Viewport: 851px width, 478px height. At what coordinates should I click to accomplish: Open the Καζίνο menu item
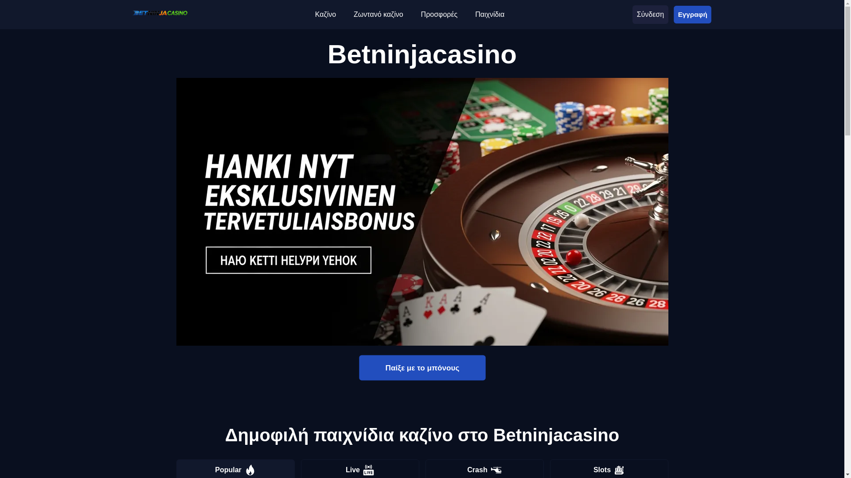[325, 15]
